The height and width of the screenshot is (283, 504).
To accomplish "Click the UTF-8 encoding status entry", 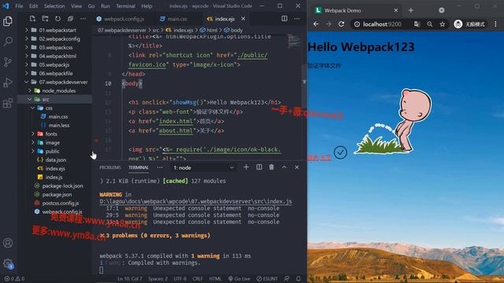I will coord(180,278).
